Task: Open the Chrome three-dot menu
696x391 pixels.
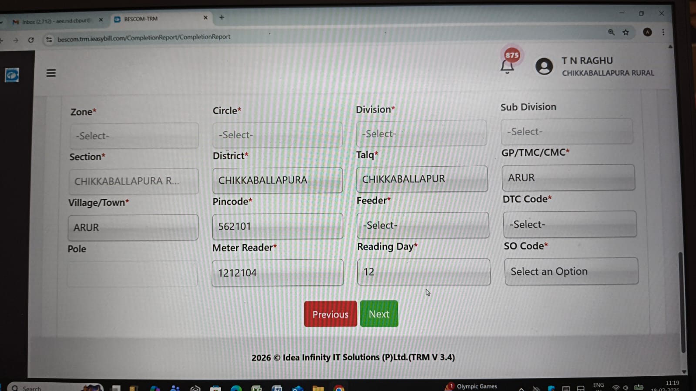Action: pyautogui.click(x=663, y=32)
